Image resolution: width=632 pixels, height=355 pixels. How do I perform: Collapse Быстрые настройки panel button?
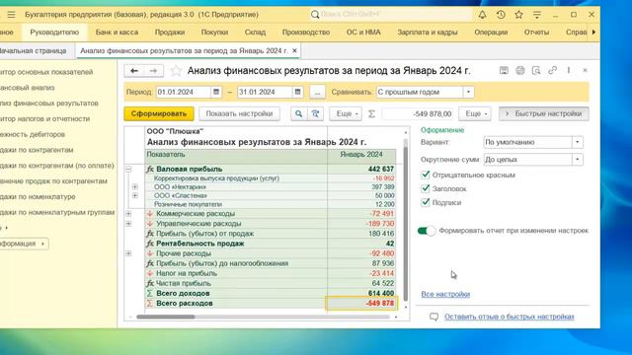coord(544,114)
